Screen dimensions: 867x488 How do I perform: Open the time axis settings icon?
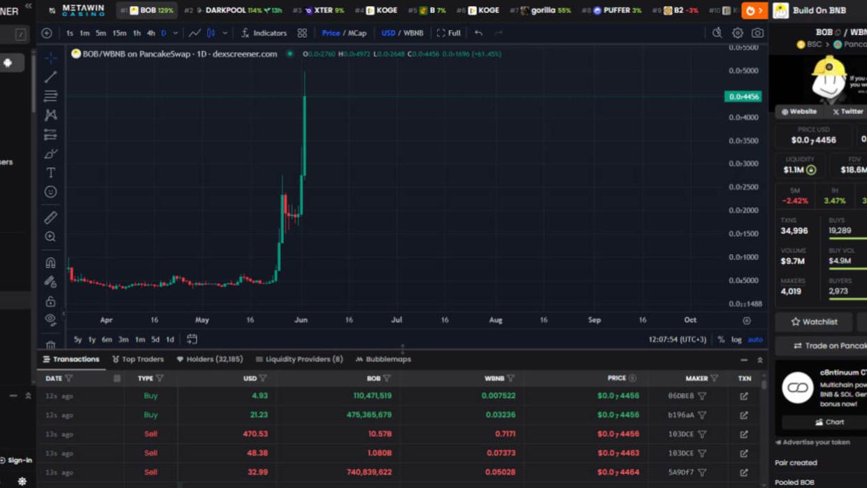[x=747, y=320]
